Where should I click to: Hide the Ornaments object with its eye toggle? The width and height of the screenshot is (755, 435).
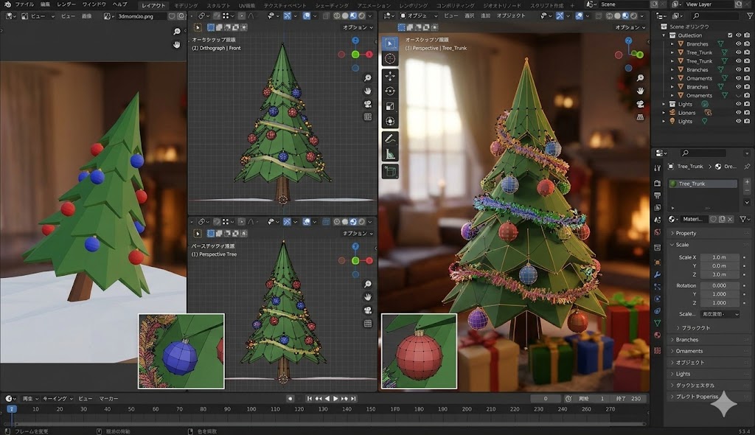(738, 79)
